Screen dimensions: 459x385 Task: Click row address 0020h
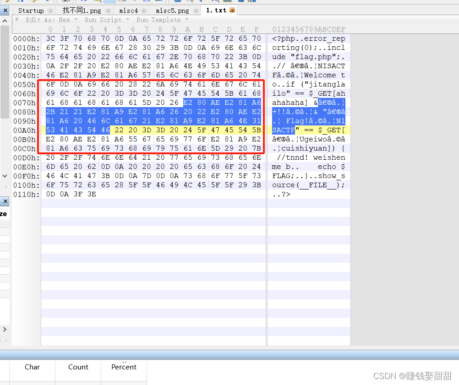[27, 57]
